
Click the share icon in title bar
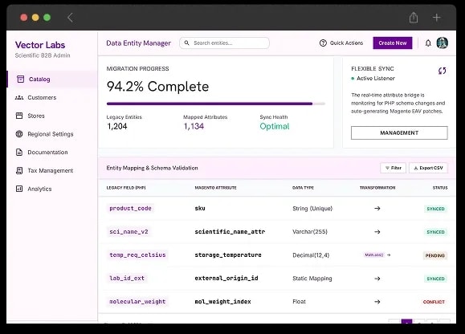tap(414, 18)
